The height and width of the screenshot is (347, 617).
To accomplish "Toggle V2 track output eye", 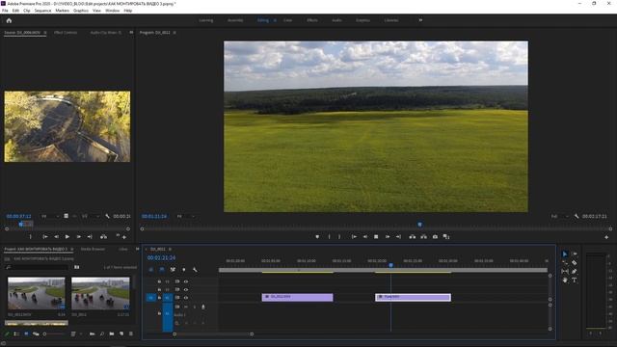I will tap(186, 289).
